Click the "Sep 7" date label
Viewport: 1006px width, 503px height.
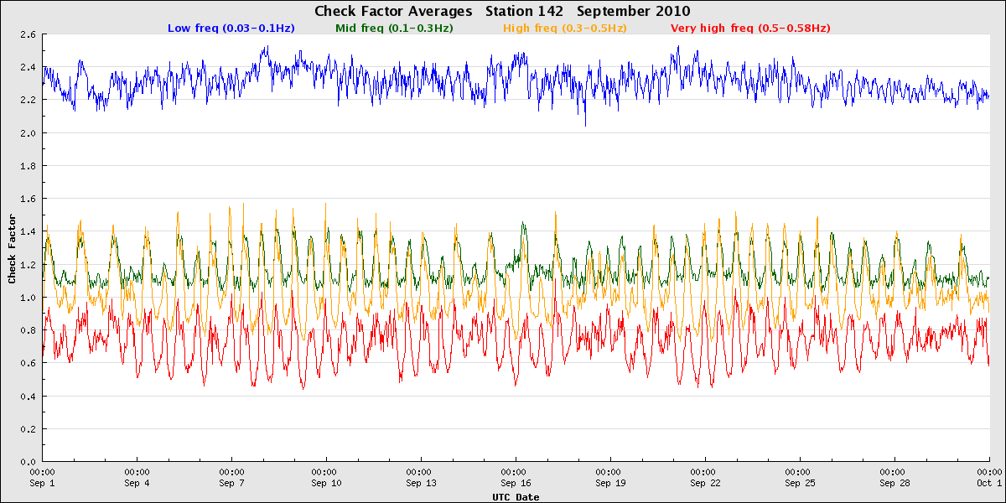[x=231, y=484]
